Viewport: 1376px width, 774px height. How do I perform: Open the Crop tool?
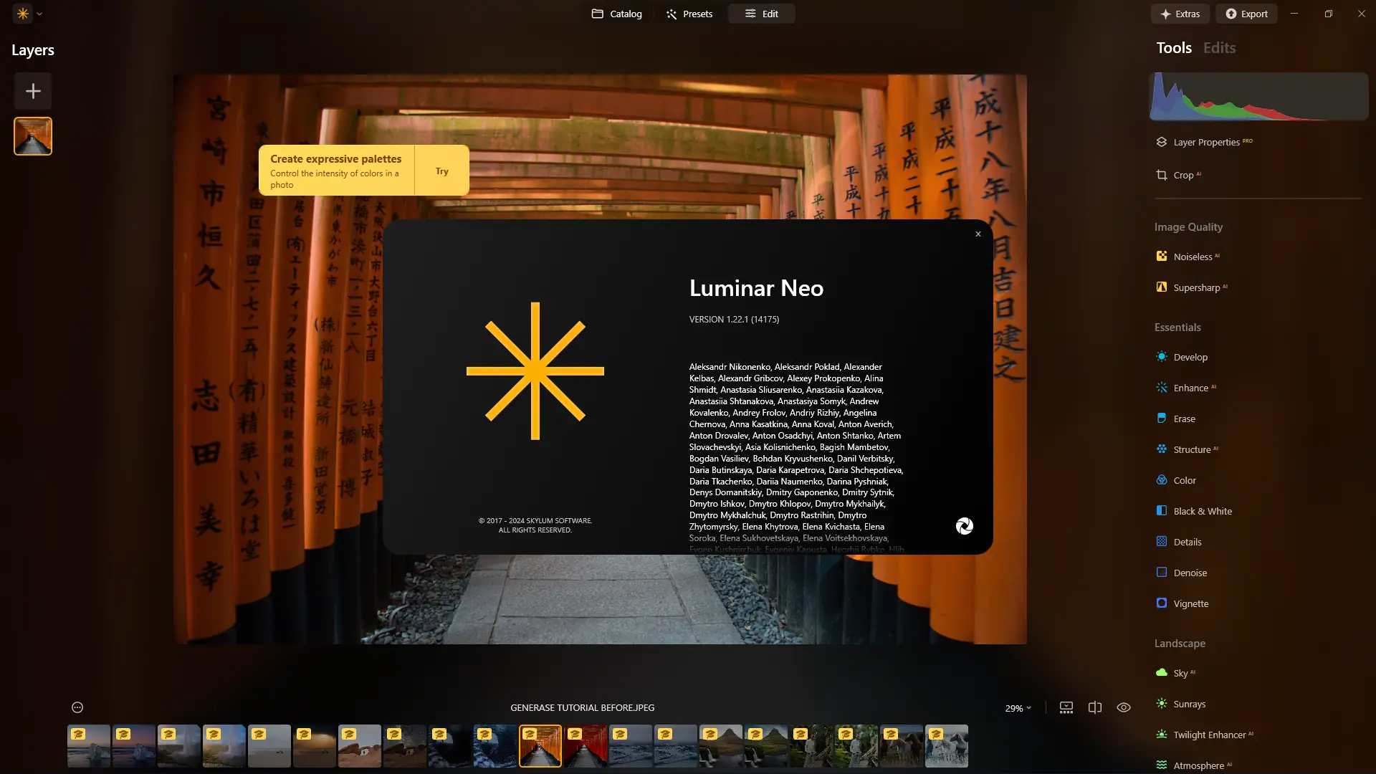pos(1182,175)
